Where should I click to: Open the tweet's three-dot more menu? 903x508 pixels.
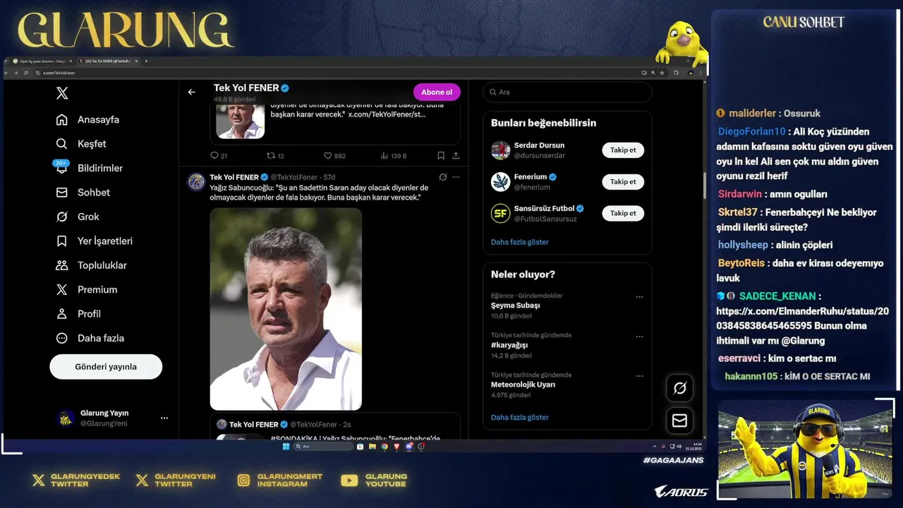tap(456, 177)
